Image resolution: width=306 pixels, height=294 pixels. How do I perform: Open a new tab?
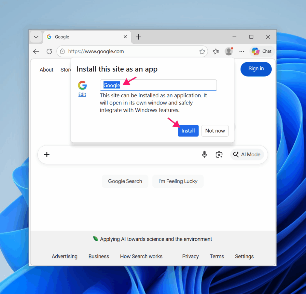point(138,37)
